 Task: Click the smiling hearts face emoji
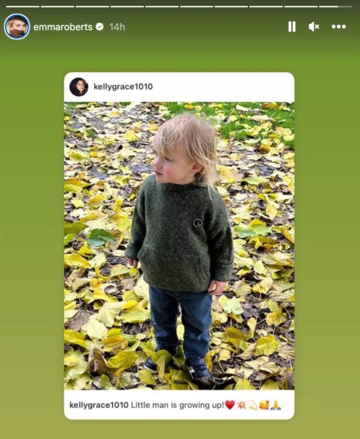[x=264, y=405]
